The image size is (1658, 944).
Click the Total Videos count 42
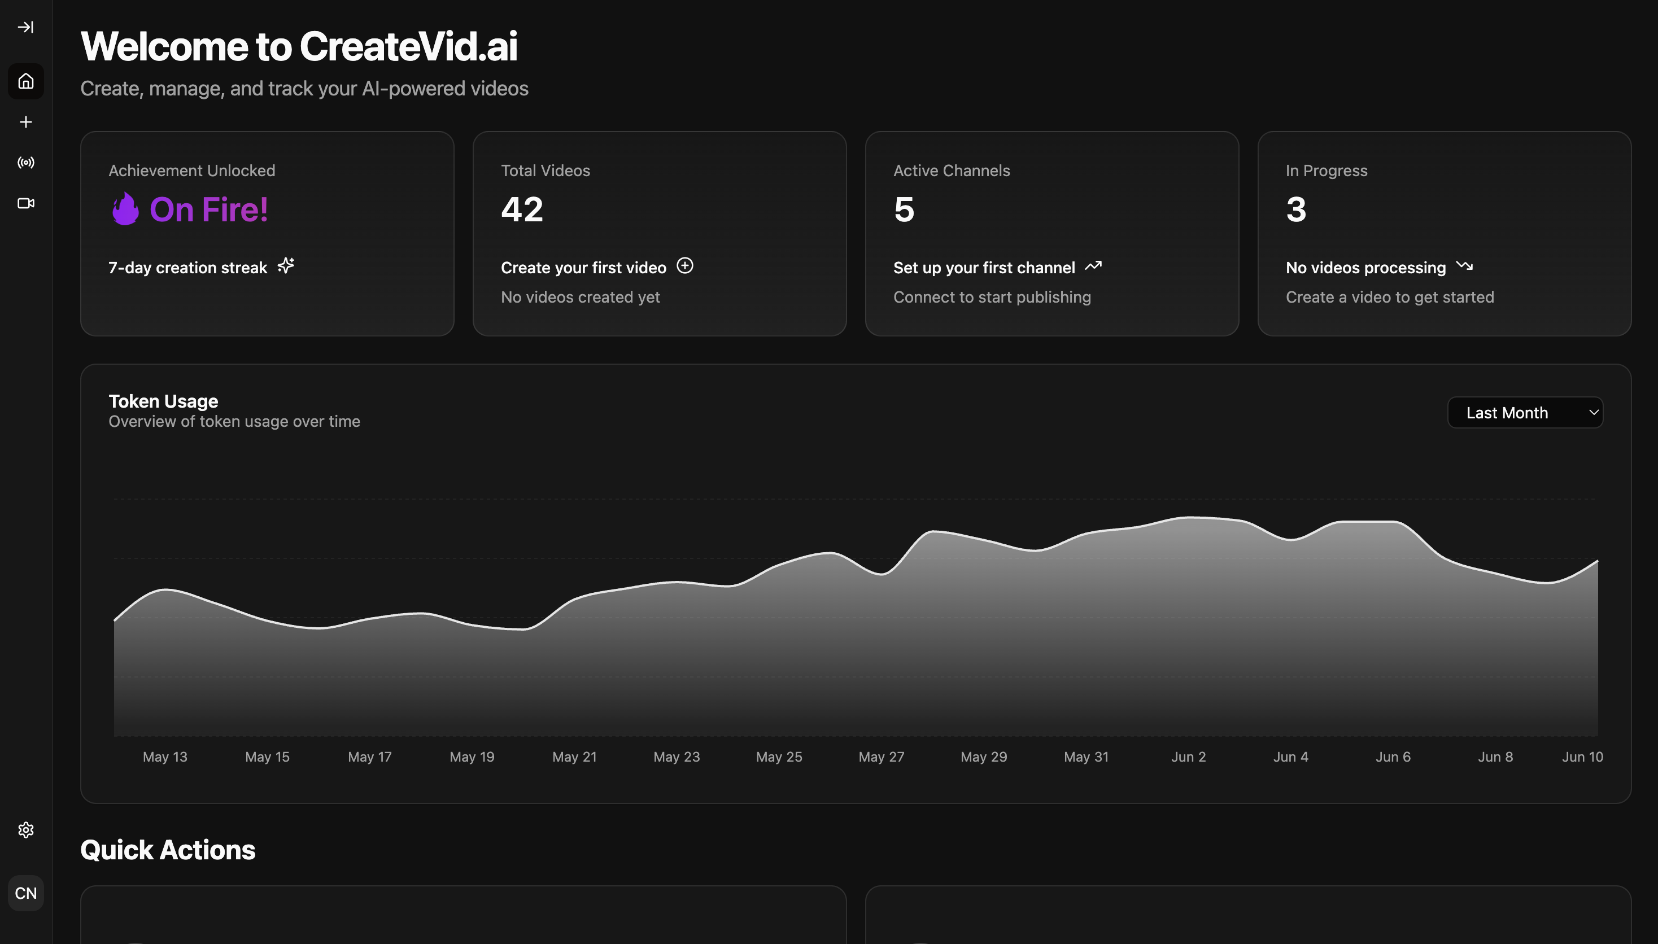click(522, 209)
